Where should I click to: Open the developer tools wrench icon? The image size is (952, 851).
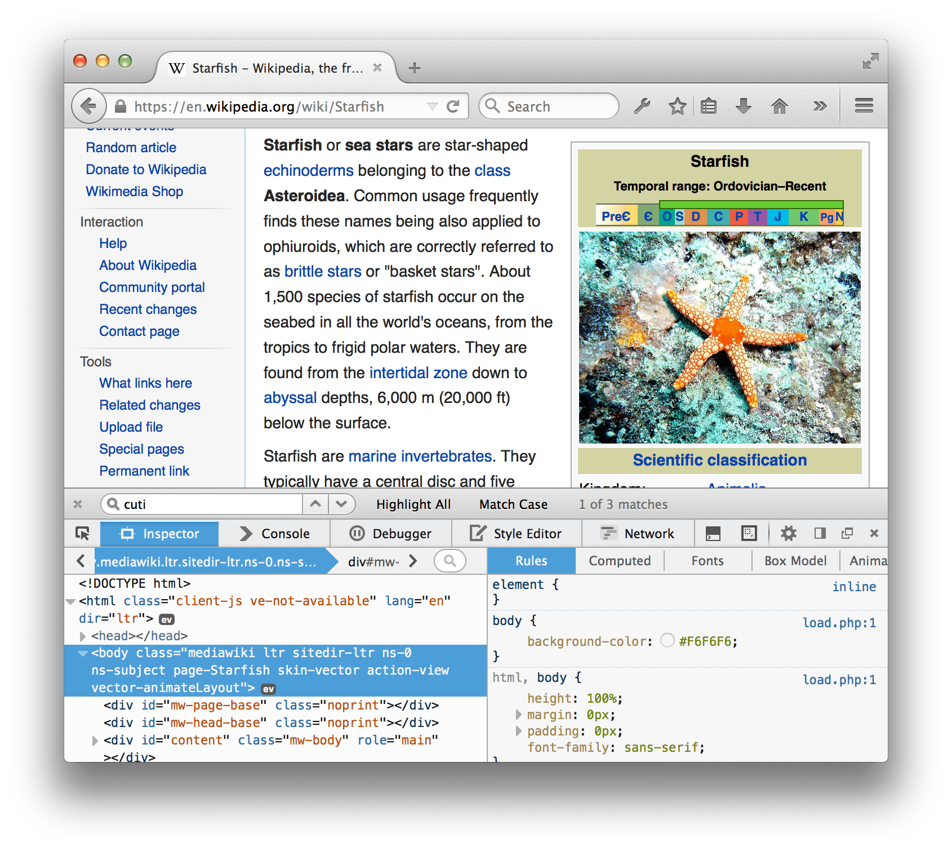pos(642,106)
